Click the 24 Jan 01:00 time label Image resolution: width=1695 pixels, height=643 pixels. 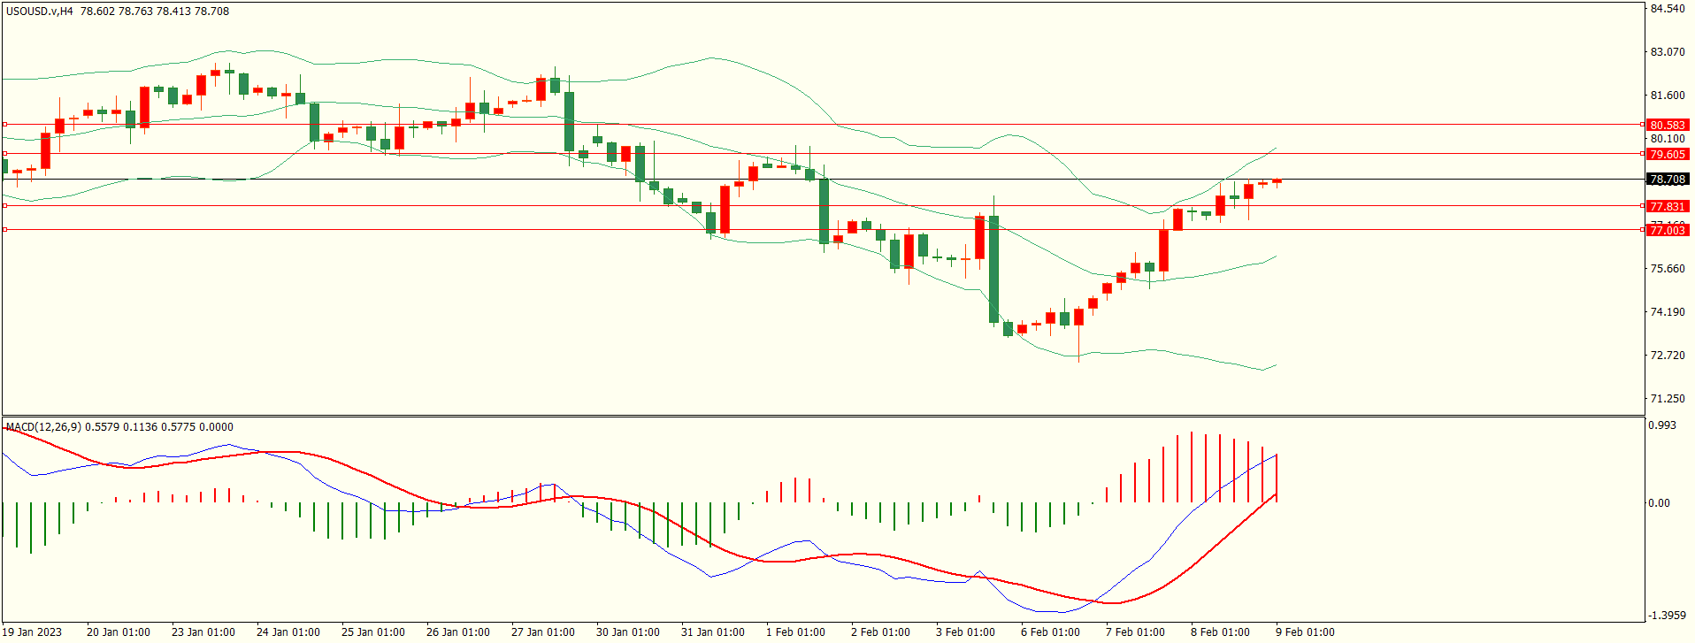point(288,632)
